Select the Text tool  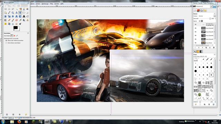[24, 16]
